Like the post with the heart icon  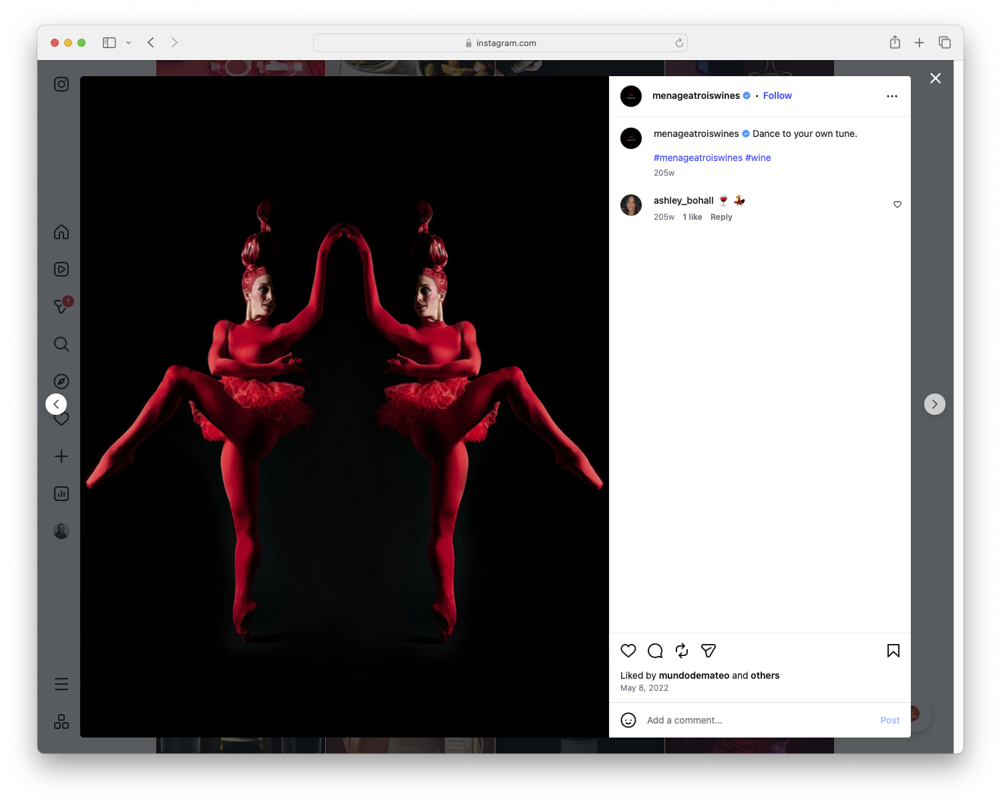point(628,651)
